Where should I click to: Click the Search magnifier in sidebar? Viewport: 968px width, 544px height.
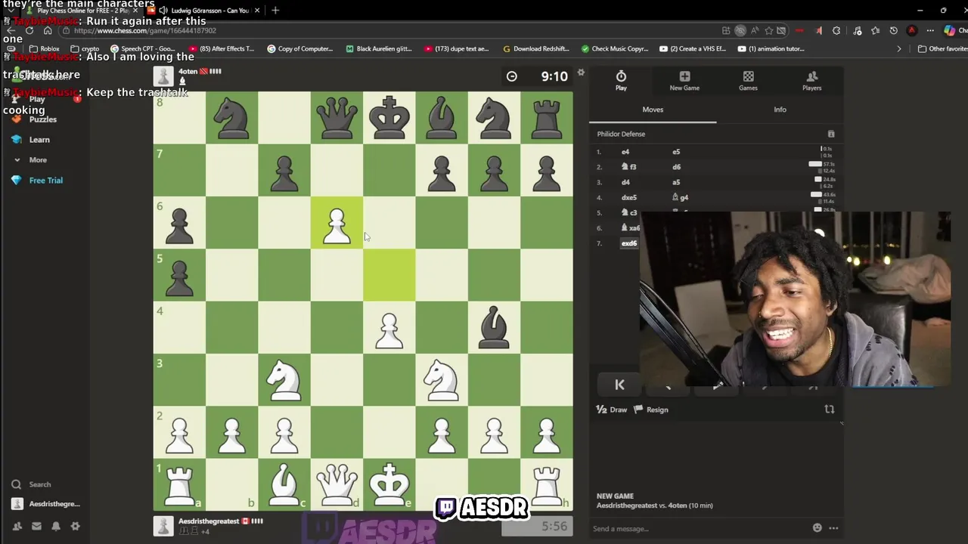coord(16,484)
